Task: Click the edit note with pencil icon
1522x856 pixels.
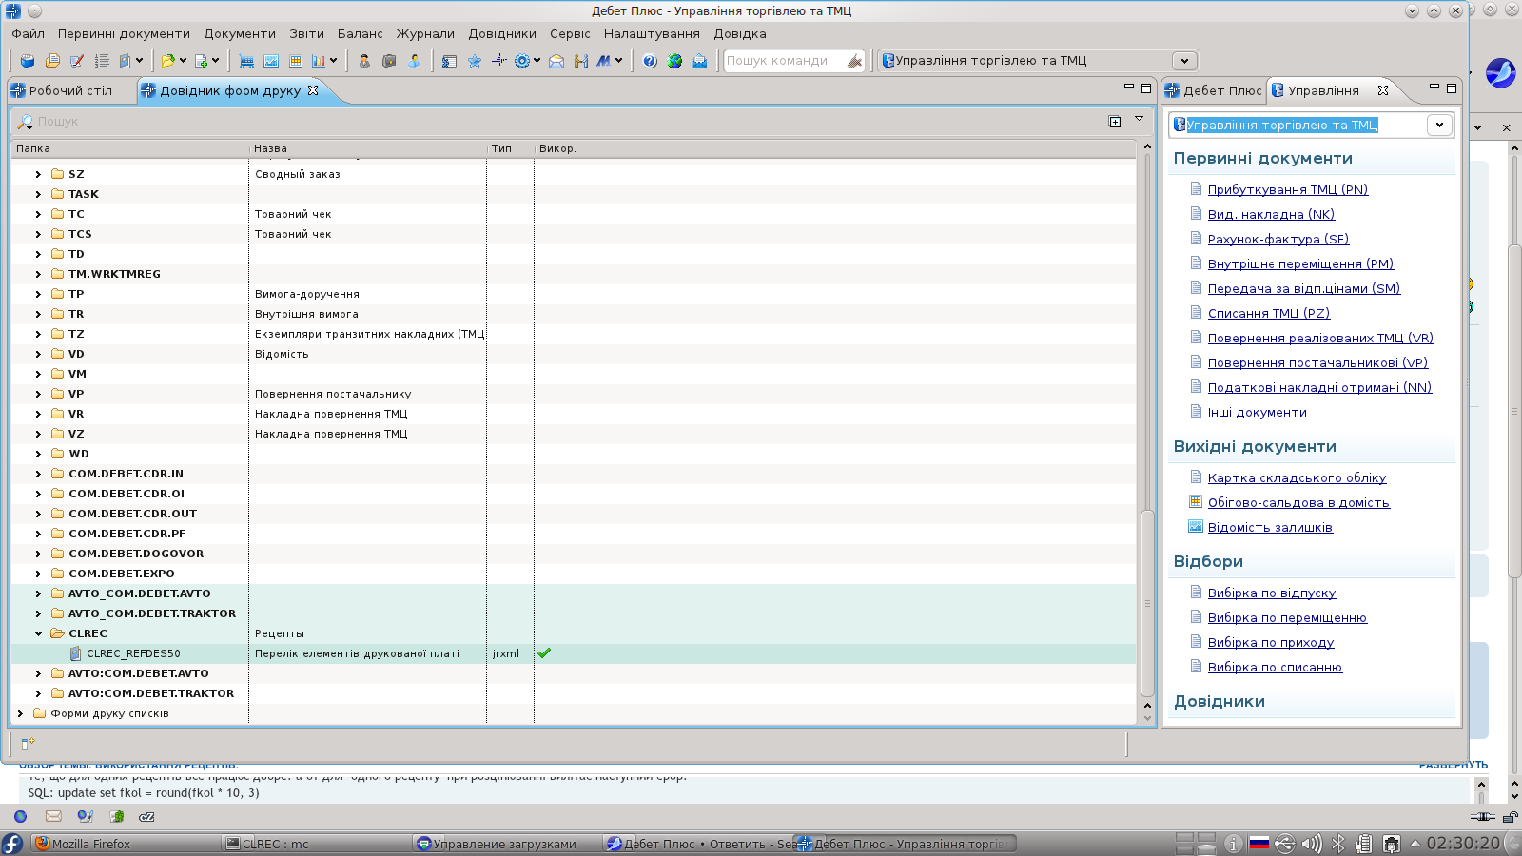Action: [x=77, y=61]
